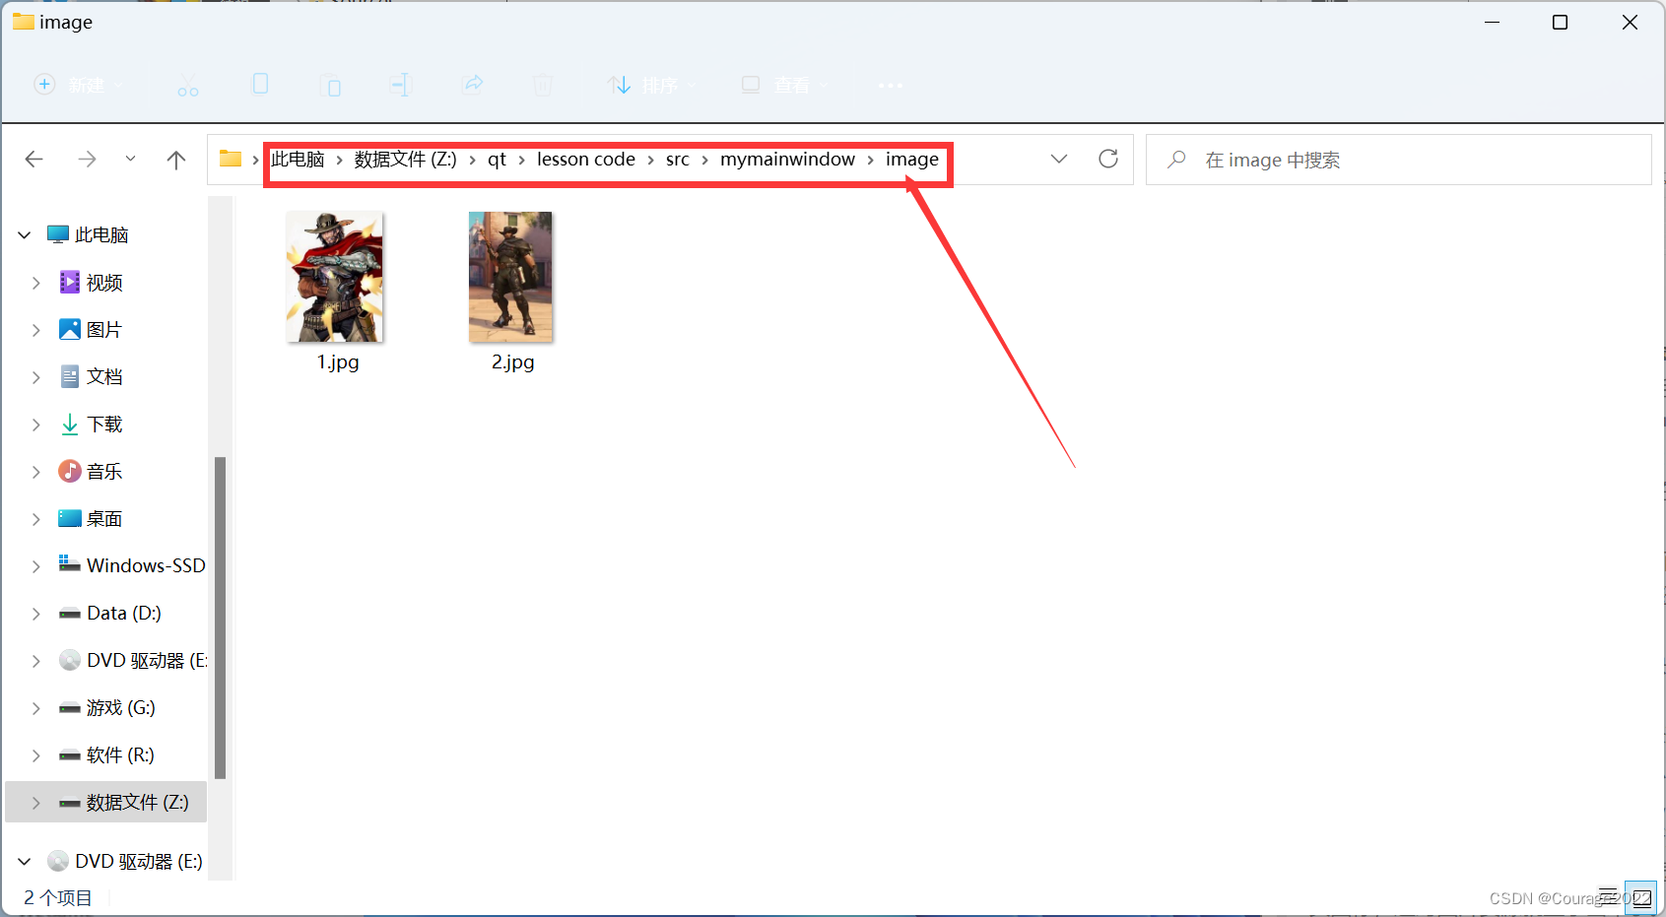Screen dimensions: 1666x917
Task: Select the Windows-SSD drive
Action: tap(132, 565)
